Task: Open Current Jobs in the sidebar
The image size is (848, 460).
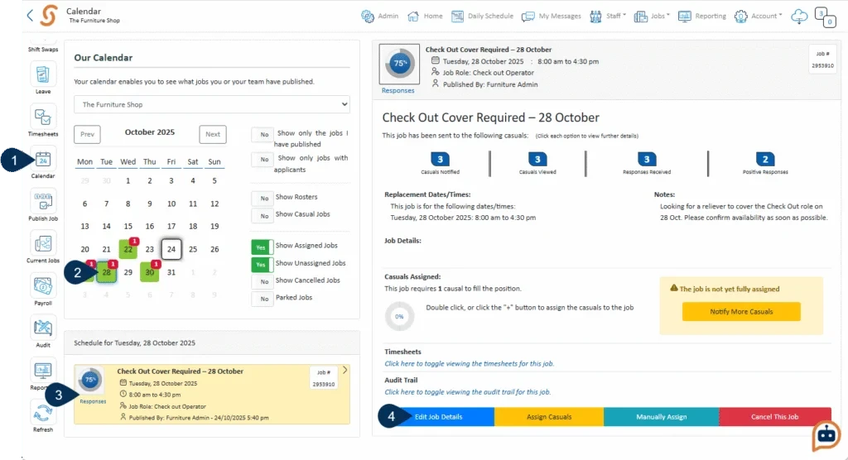Action: coord(43,247)
